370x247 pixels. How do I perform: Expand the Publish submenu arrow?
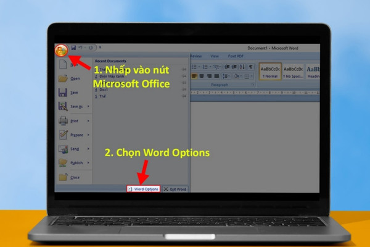88,162
